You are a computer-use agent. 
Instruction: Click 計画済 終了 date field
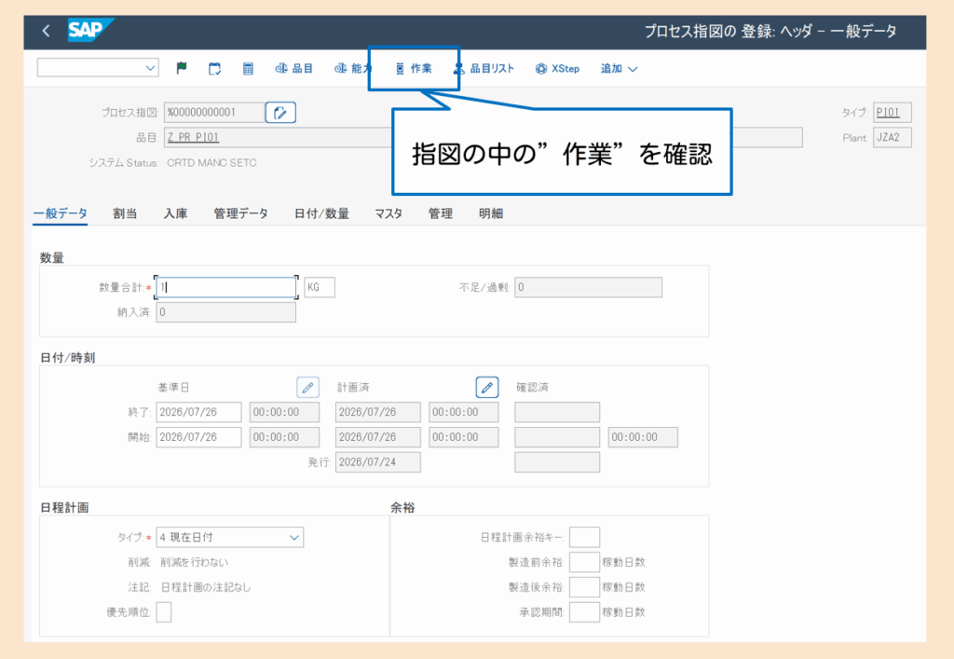click(x=377, y=412)
